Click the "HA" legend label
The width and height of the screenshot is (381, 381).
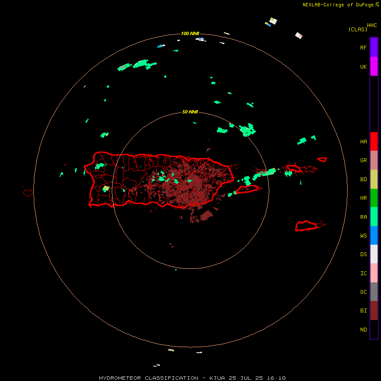click(x=363, y=141)
